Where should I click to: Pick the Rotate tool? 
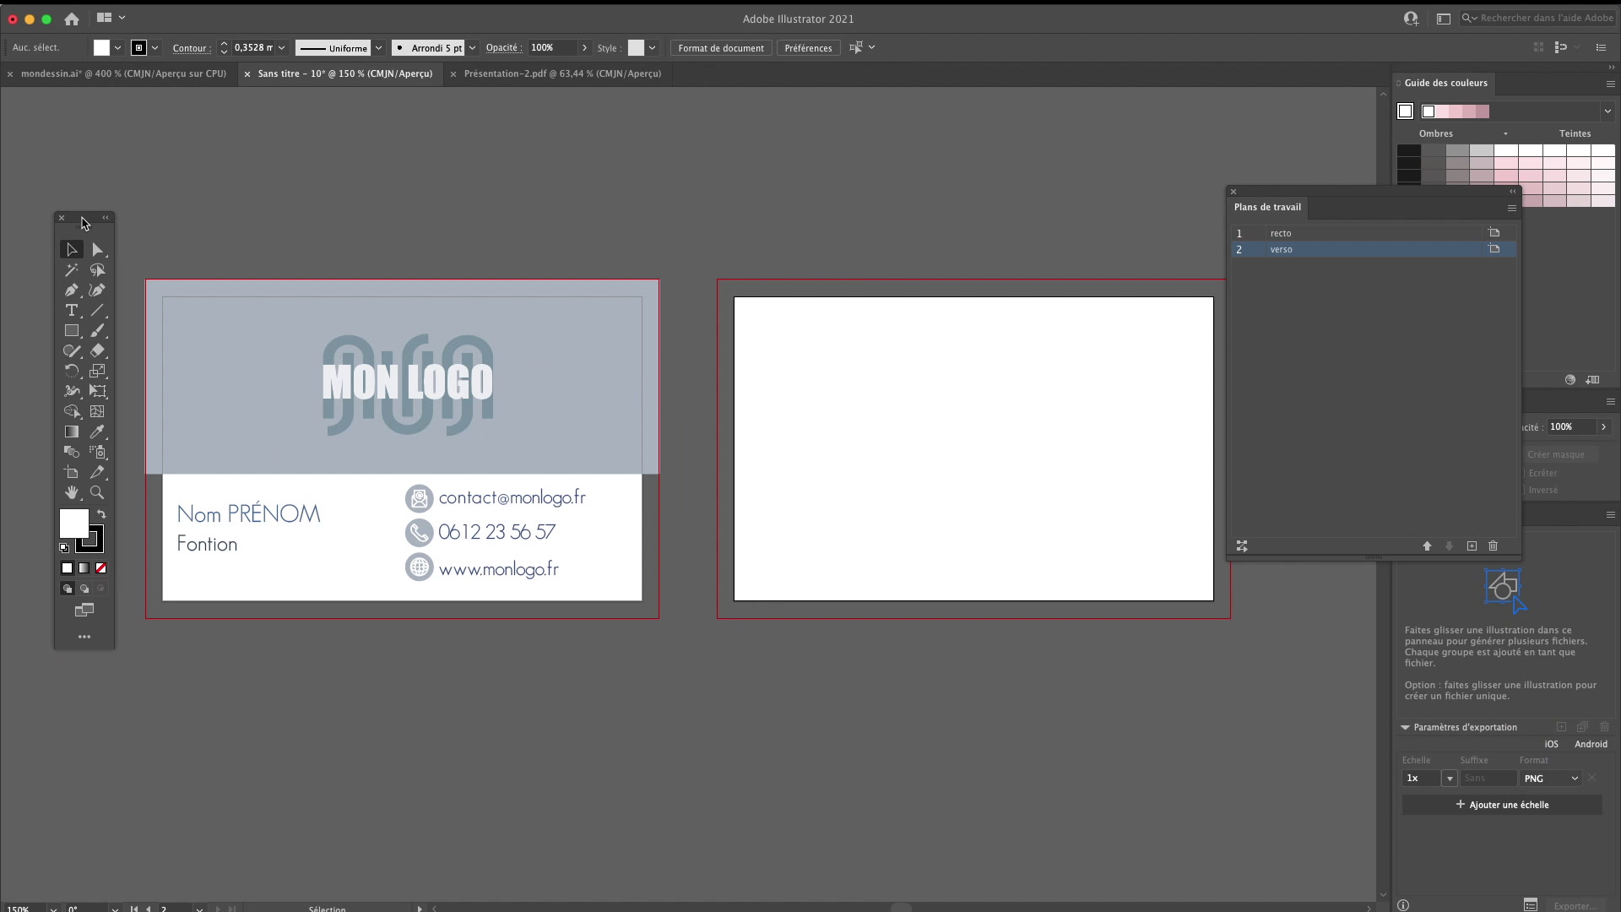click(72, 372)
